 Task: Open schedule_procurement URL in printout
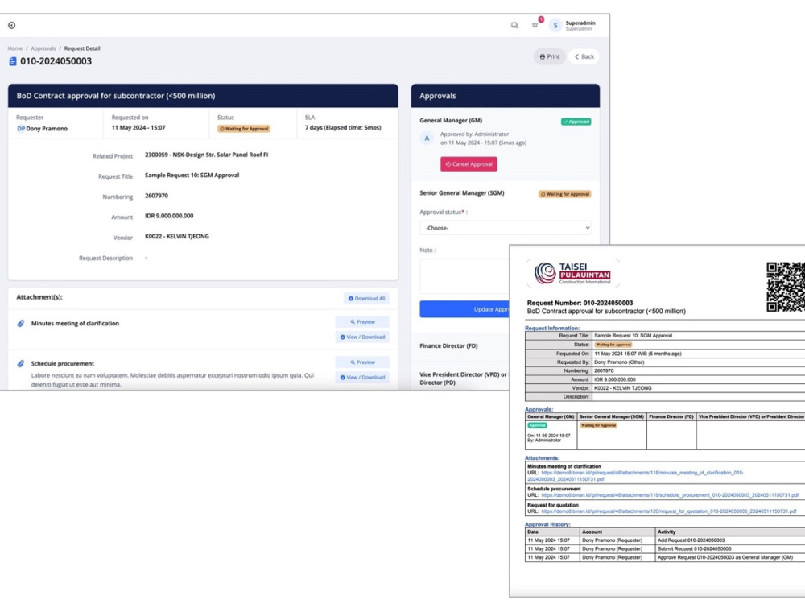pos(670,495)
